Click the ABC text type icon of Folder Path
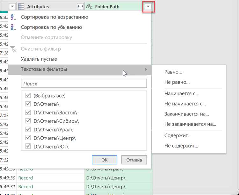Image resolution: width=239 pixels, height=195 pixels. tap(89, 7)
